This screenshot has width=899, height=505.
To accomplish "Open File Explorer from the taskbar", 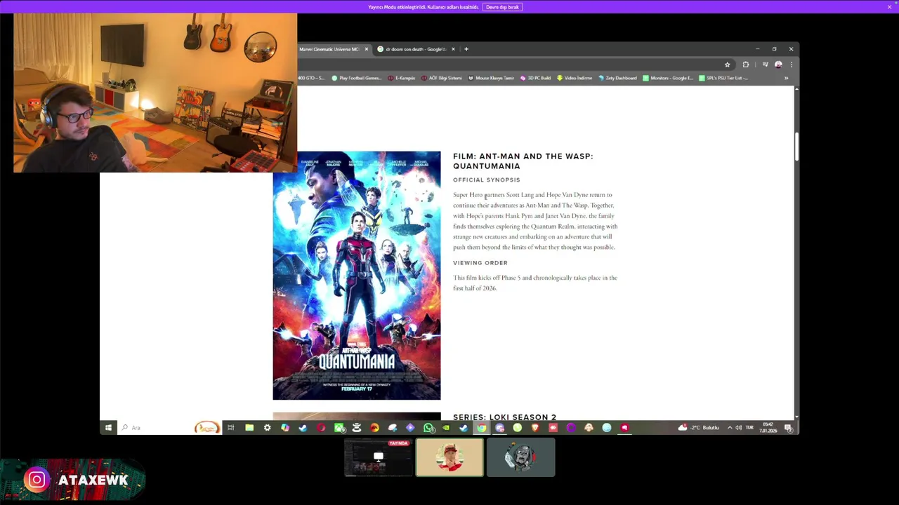I will coord(249,427).
